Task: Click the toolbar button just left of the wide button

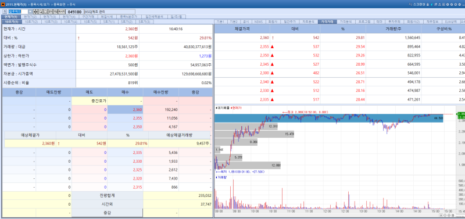Action: pos(55,12)
